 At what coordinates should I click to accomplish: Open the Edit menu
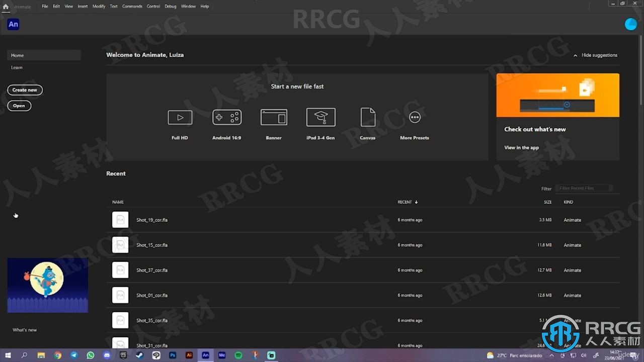(56, 7)
